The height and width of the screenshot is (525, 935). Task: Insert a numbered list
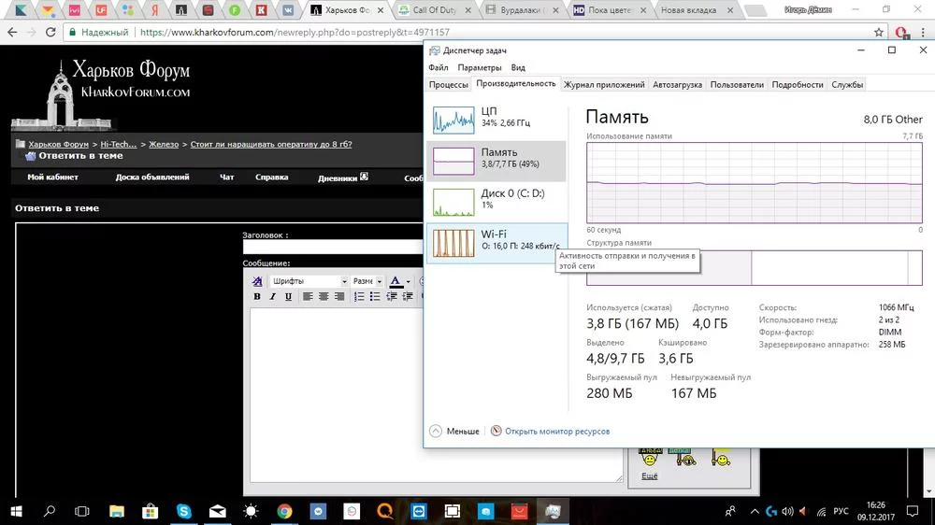pyautogui.click(x=360, y=297)
